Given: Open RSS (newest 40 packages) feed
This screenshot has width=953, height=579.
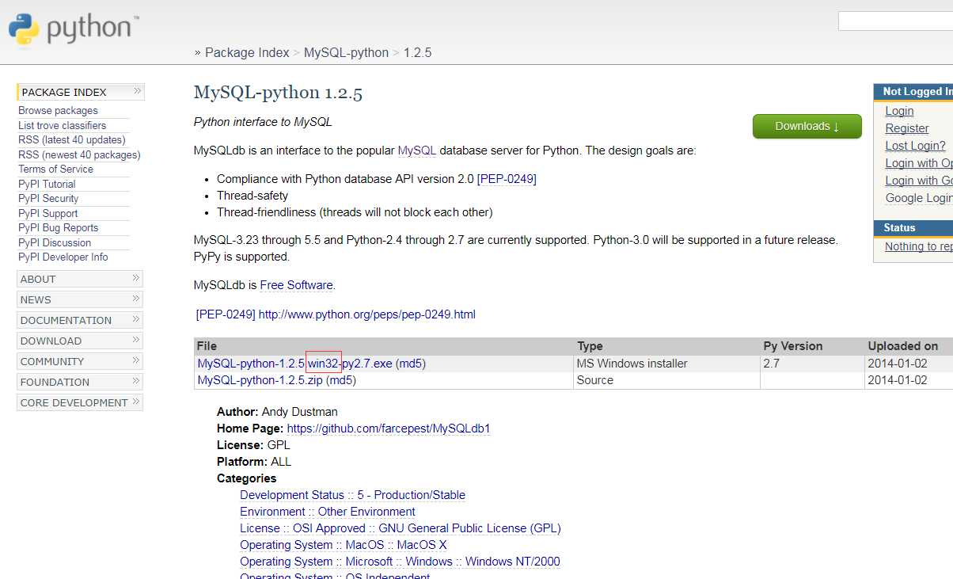Looking at the screenshot, I should tap(79, 154).
